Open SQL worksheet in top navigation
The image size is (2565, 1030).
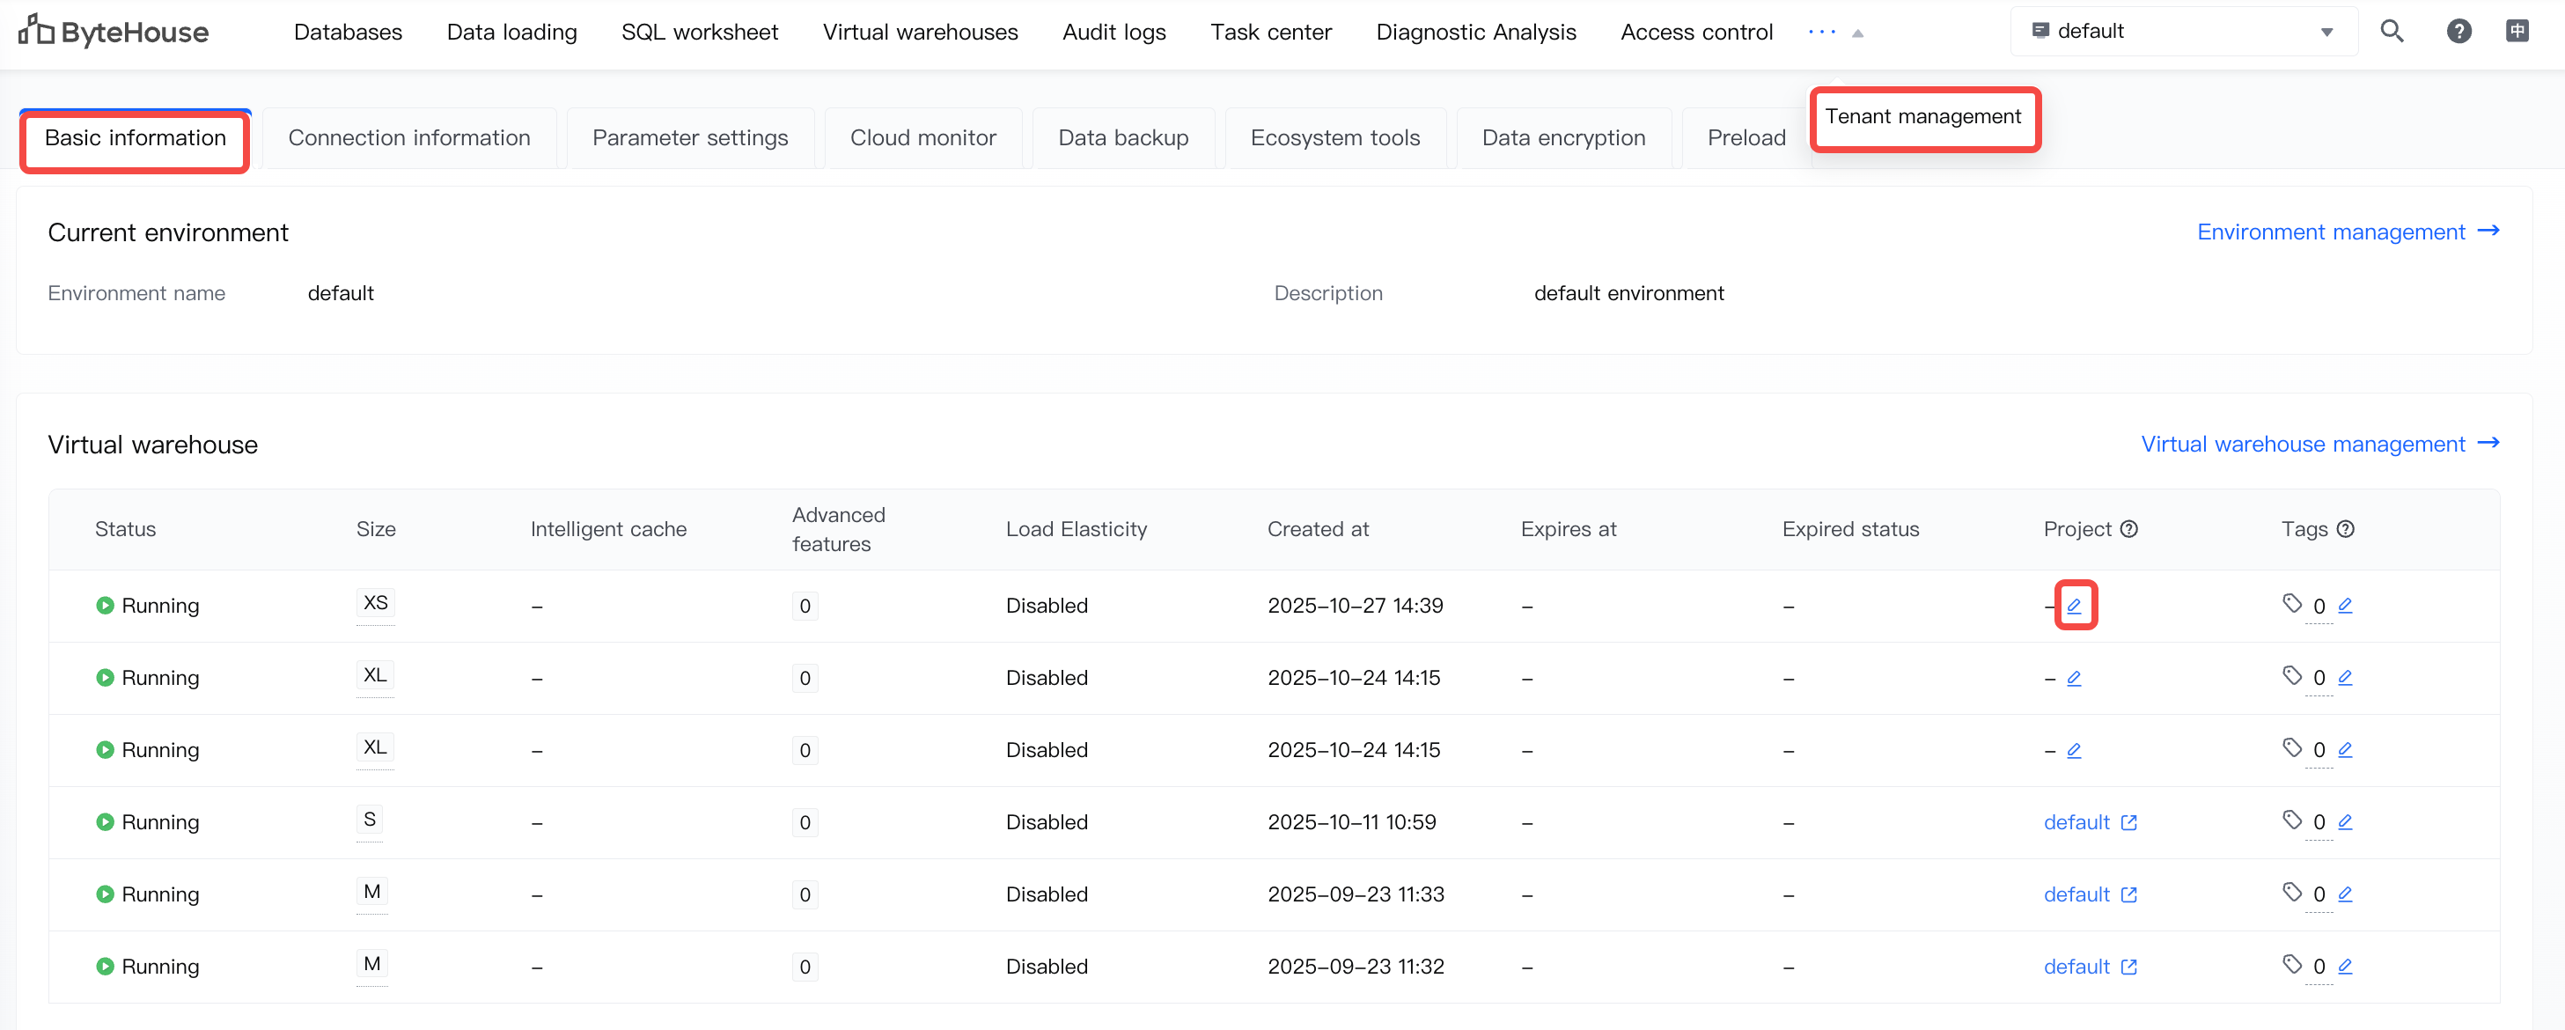[x=699, y=32]
